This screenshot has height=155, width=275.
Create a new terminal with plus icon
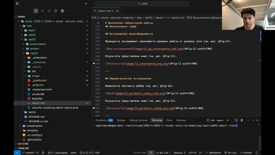tap(227, 121)
